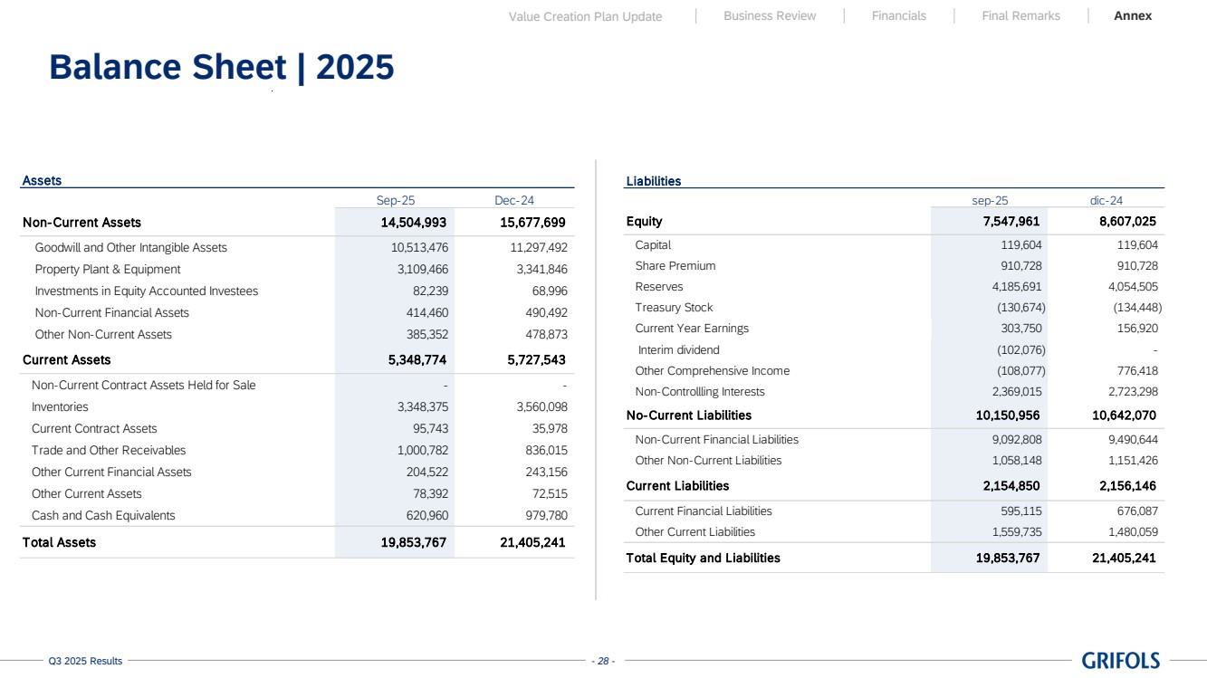Select the Total Assets row label
This screenshot has width=1207, height=678.
coord(59,542)
